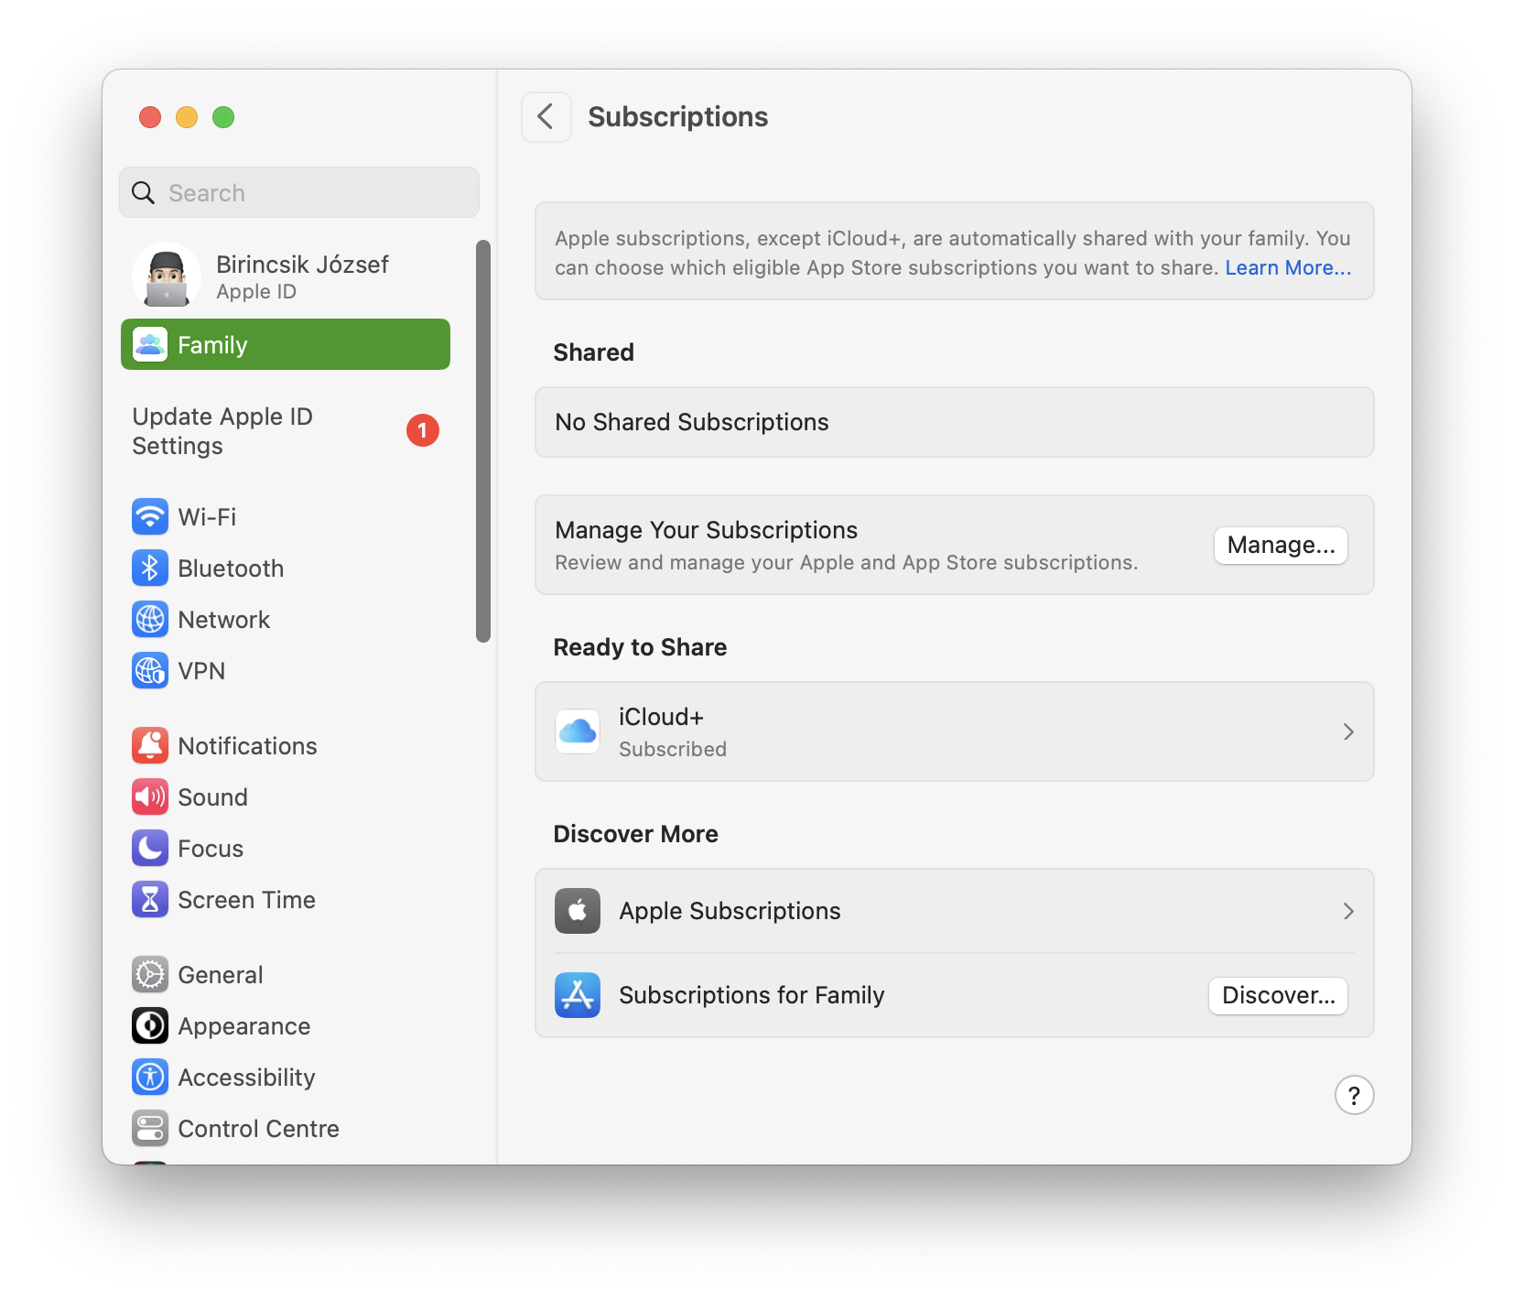This screenshot has width=1514, height=1300.
Task: Click the Ready to Share heading
Action: [640, 647]
